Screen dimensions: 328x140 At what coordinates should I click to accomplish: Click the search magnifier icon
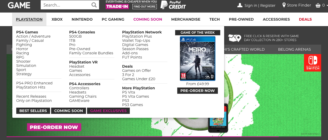pyautogui.click(x=94, y=5)
